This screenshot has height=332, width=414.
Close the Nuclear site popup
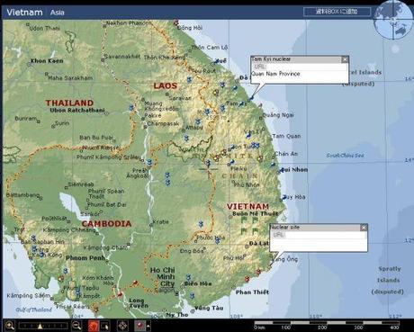coord(364,228)
